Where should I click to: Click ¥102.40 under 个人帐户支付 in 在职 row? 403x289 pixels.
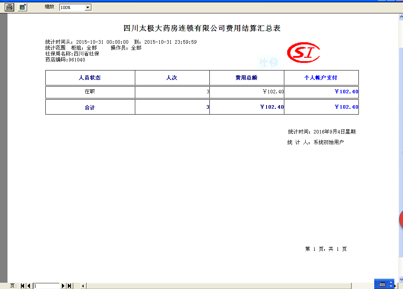tap(347, 91)
